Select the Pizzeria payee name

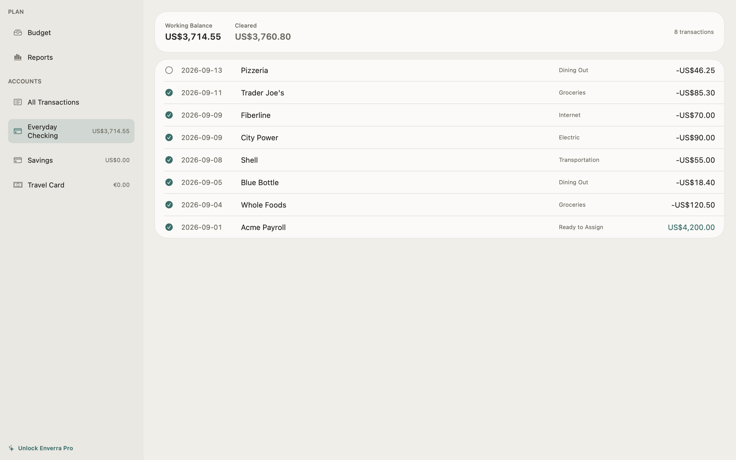point(254,70)
